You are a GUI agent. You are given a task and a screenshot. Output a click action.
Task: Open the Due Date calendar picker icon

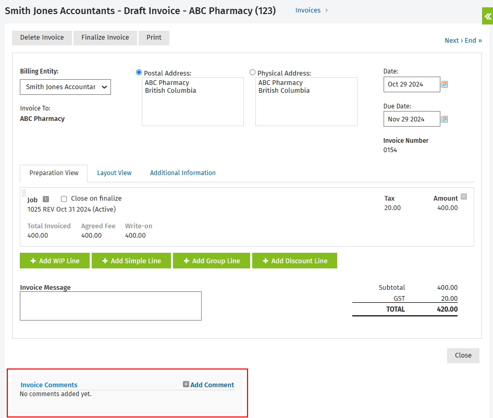coord(444,119)
